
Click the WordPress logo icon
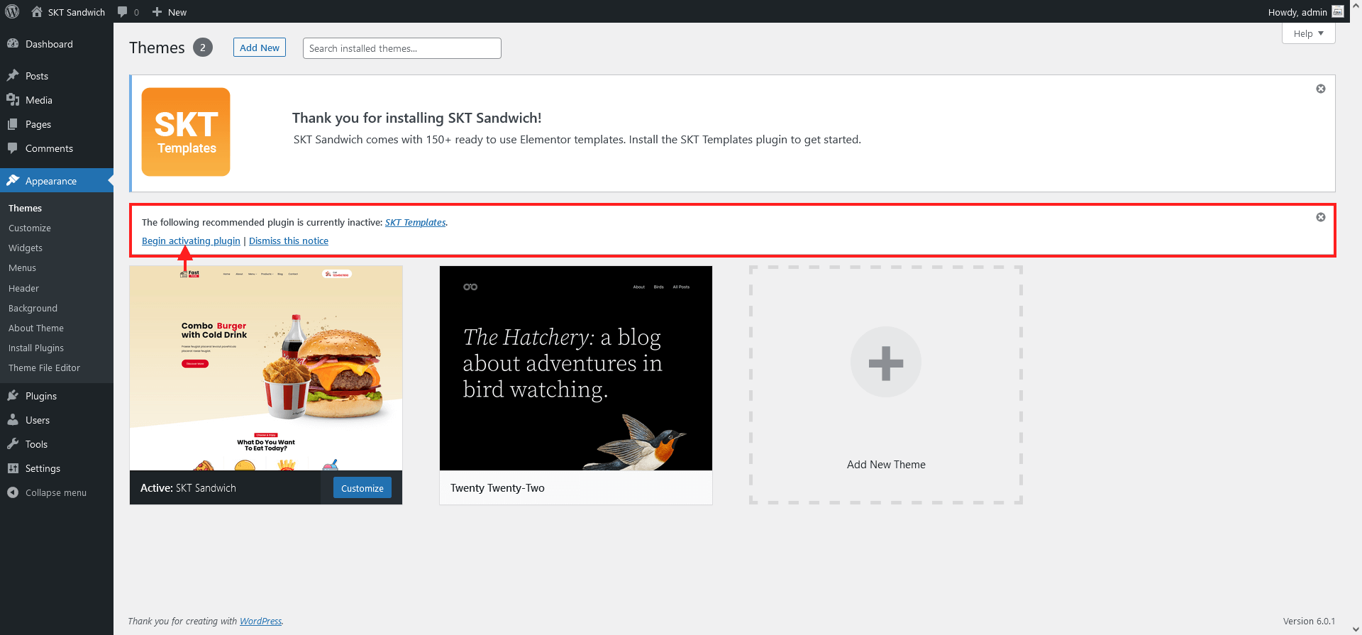click(12, 11)
